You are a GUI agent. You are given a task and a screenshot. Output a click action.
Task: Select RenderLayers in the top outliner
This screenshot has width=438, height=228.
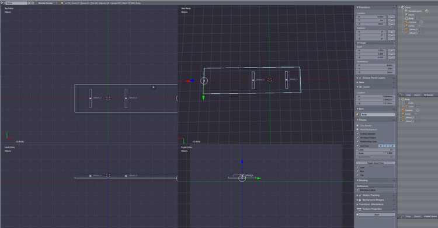[x=415, y=11]
